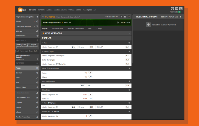
Task: Click the match clock icon beside 06/02 21:15
Action: 118,22
